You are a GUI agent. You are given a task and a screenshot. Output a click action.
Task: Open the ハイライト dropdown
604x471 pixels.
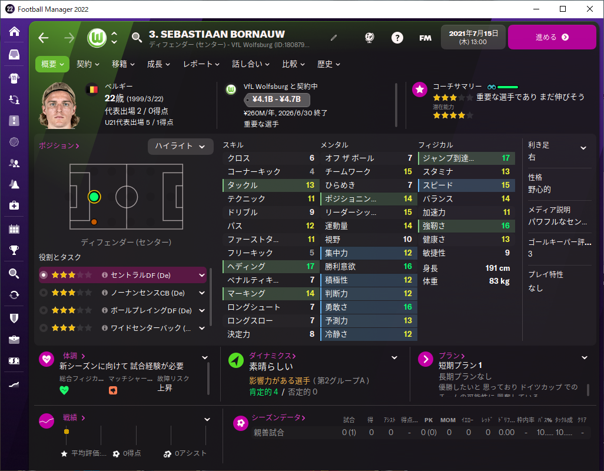coord(180,147)
